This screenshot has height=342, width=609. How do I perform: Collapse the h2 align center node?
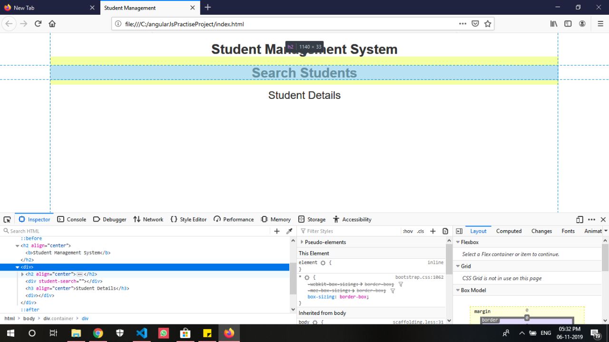point(18,246)
